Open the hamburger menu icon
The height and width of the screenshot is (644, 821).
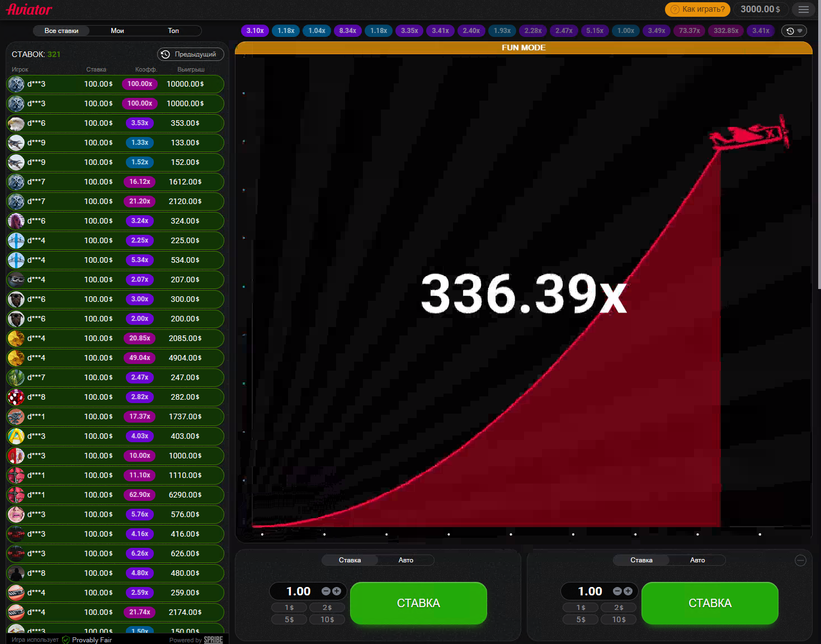coord(803,10)
